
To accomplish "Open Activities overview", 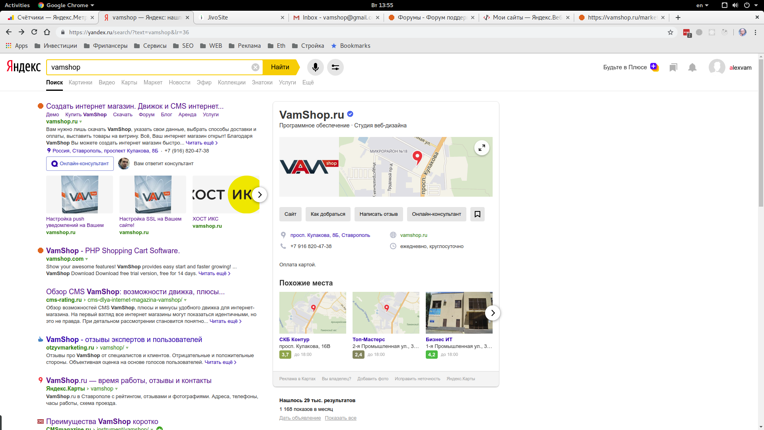I will coord(17,5).
